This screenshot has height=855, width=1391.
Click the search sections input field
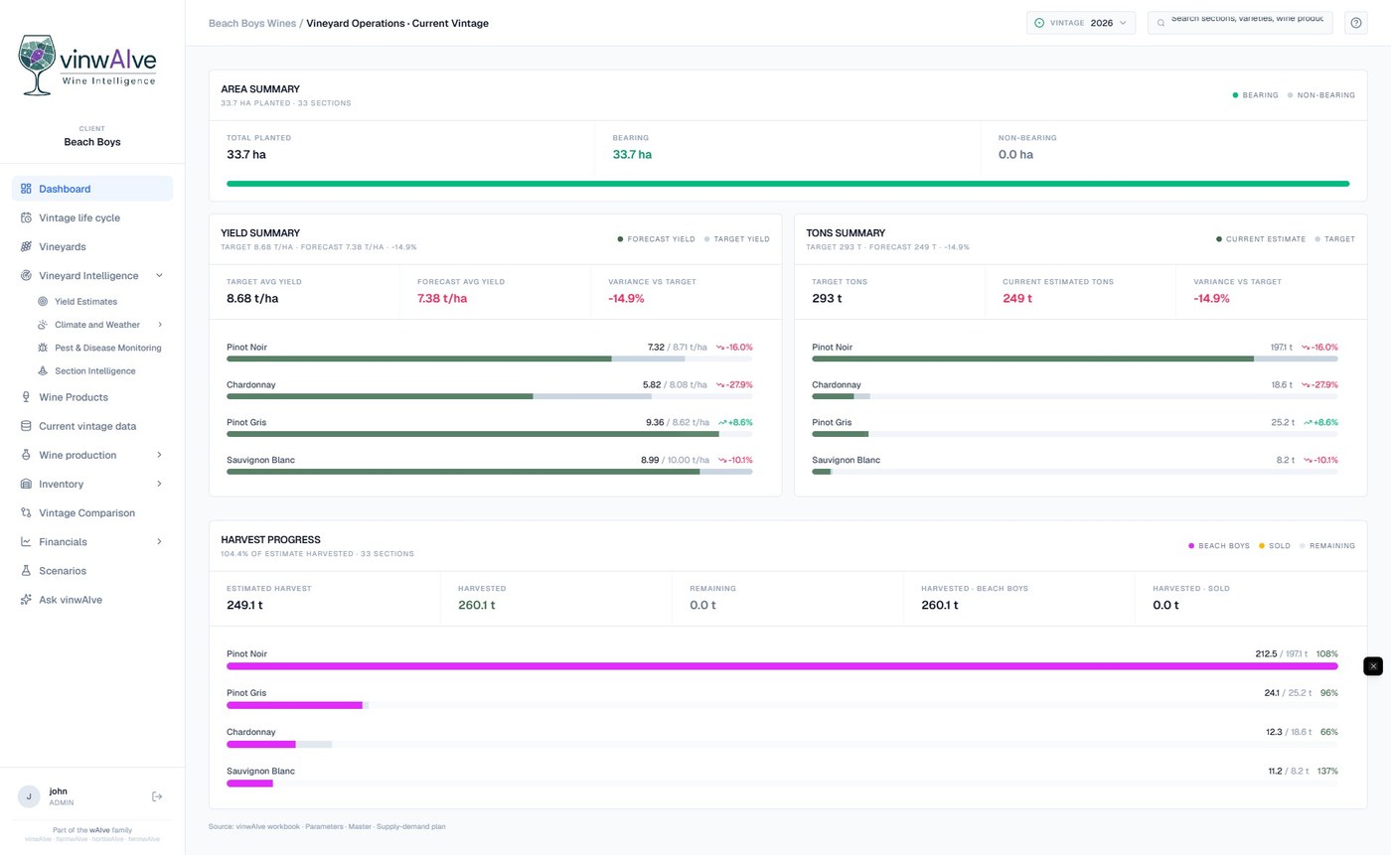pos(1240,23)
